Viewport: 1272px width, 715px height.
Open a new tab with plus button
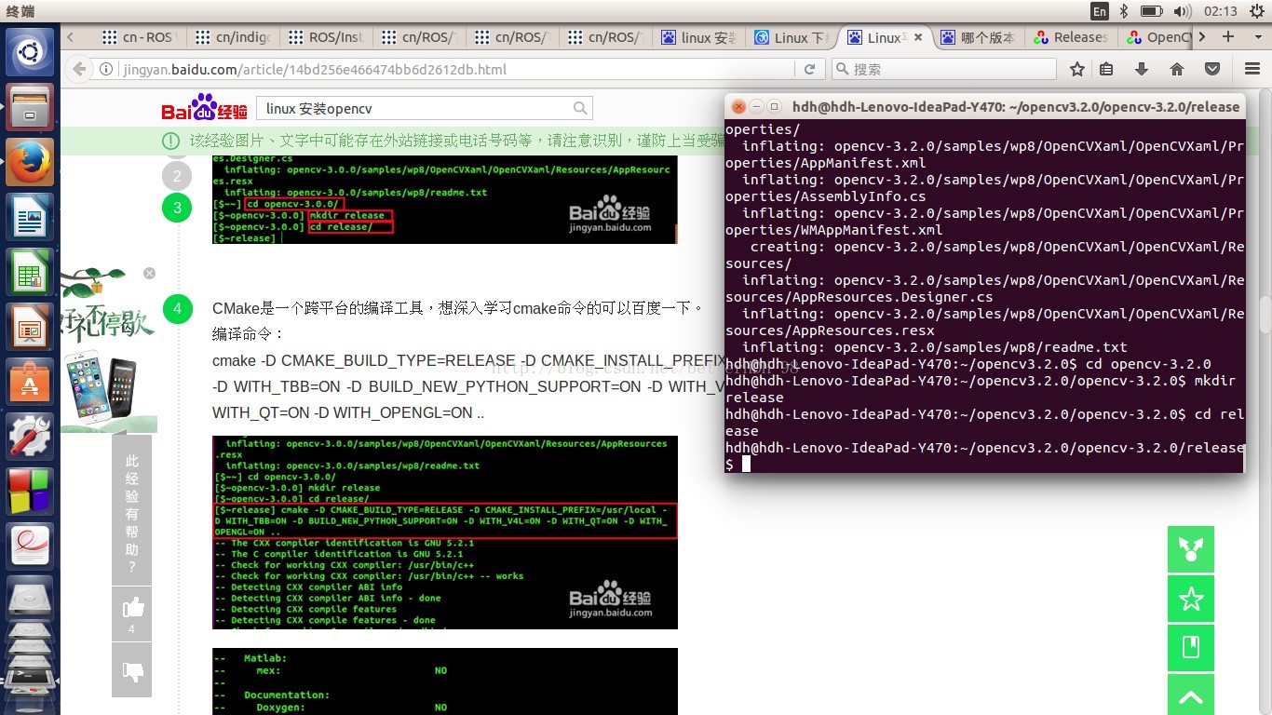(1228, 37)
